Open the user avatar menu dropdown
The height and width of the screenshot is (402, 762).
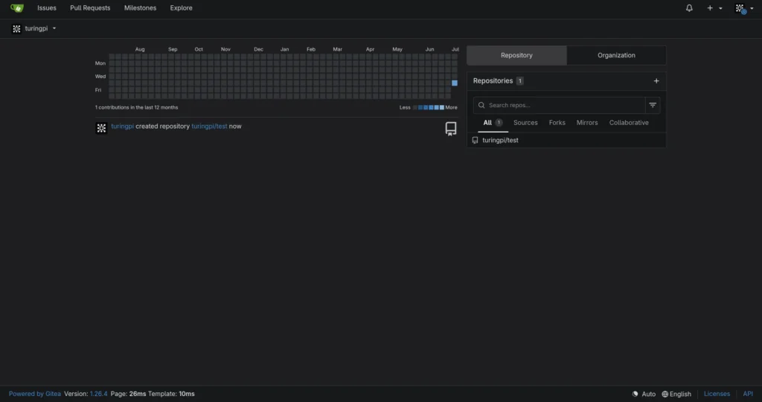pos(744,8)
